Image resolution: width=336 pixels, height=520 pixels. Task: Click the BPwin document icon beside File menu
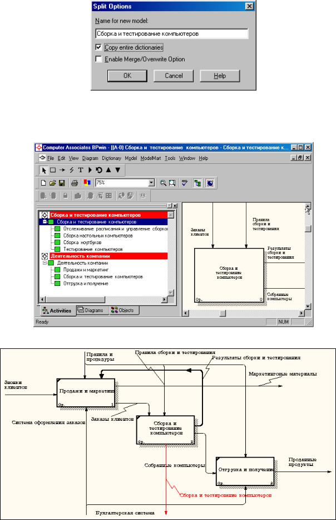tap(42, 158)
